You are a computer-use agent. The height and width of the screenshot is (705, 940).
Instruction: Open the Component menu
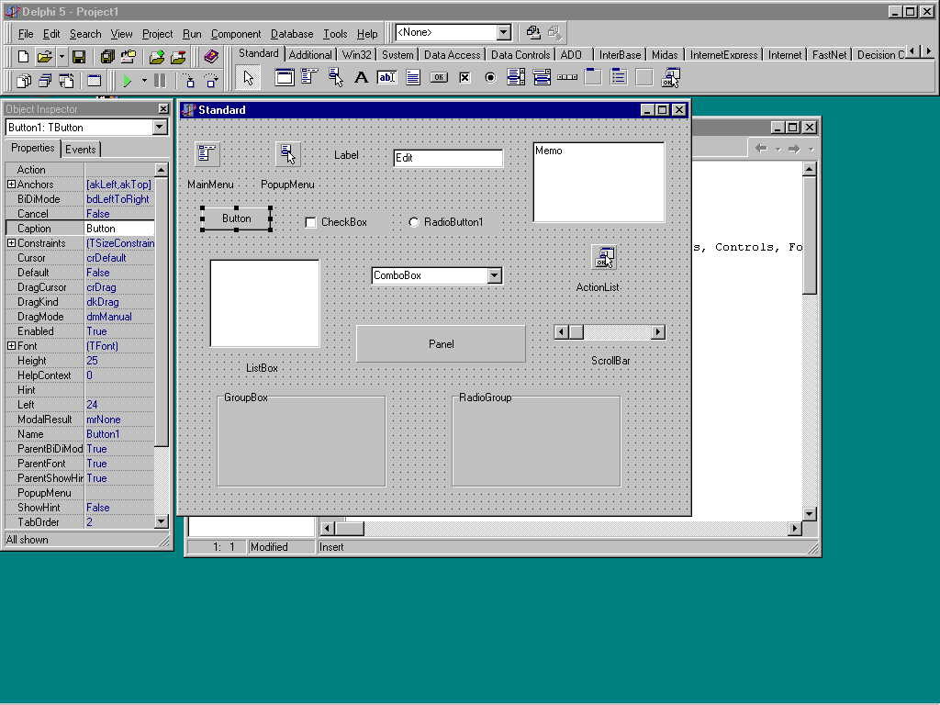tap(236, 34)
